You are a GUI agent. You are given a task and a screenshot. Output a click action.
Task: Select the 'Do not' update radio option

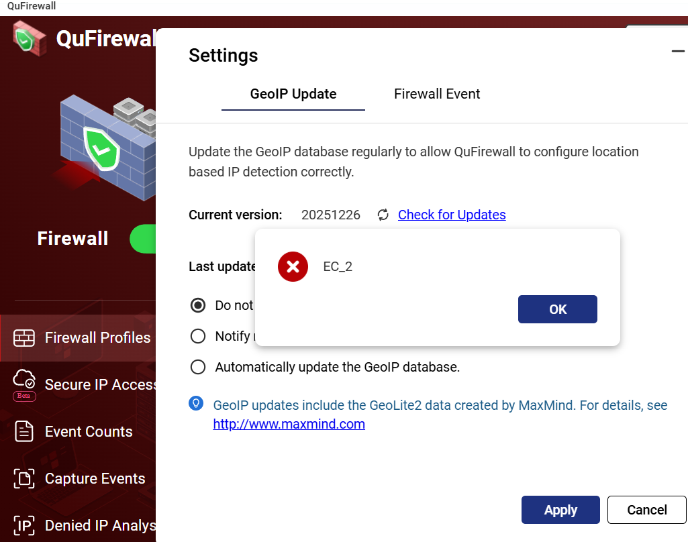pyautogui.click(x=198, y=305)
